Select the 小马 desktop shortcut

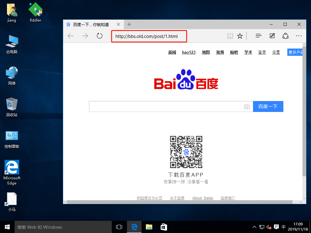12,202
